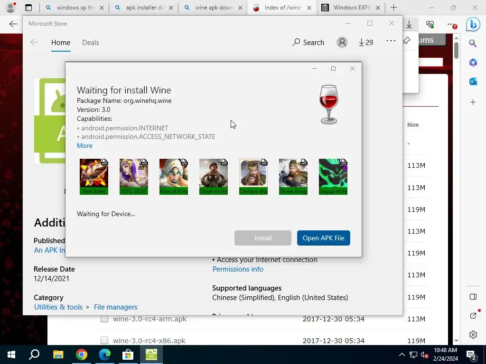Open Microsoft Store from the taskbar
Image resolution: width=486 pixels, height=364 pixels.
coord(128,355)
